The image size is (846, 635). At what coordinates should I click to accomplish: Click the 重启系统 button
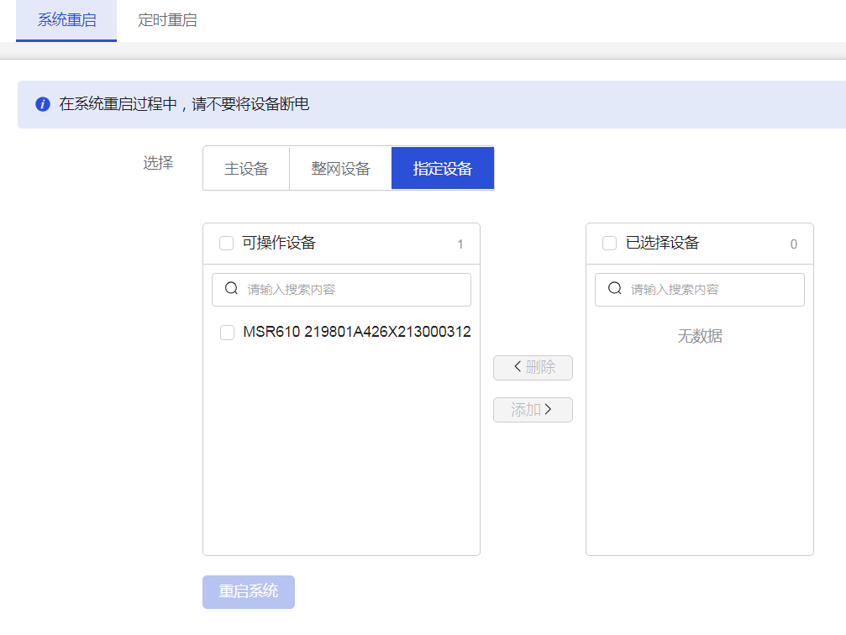[249, 591]
